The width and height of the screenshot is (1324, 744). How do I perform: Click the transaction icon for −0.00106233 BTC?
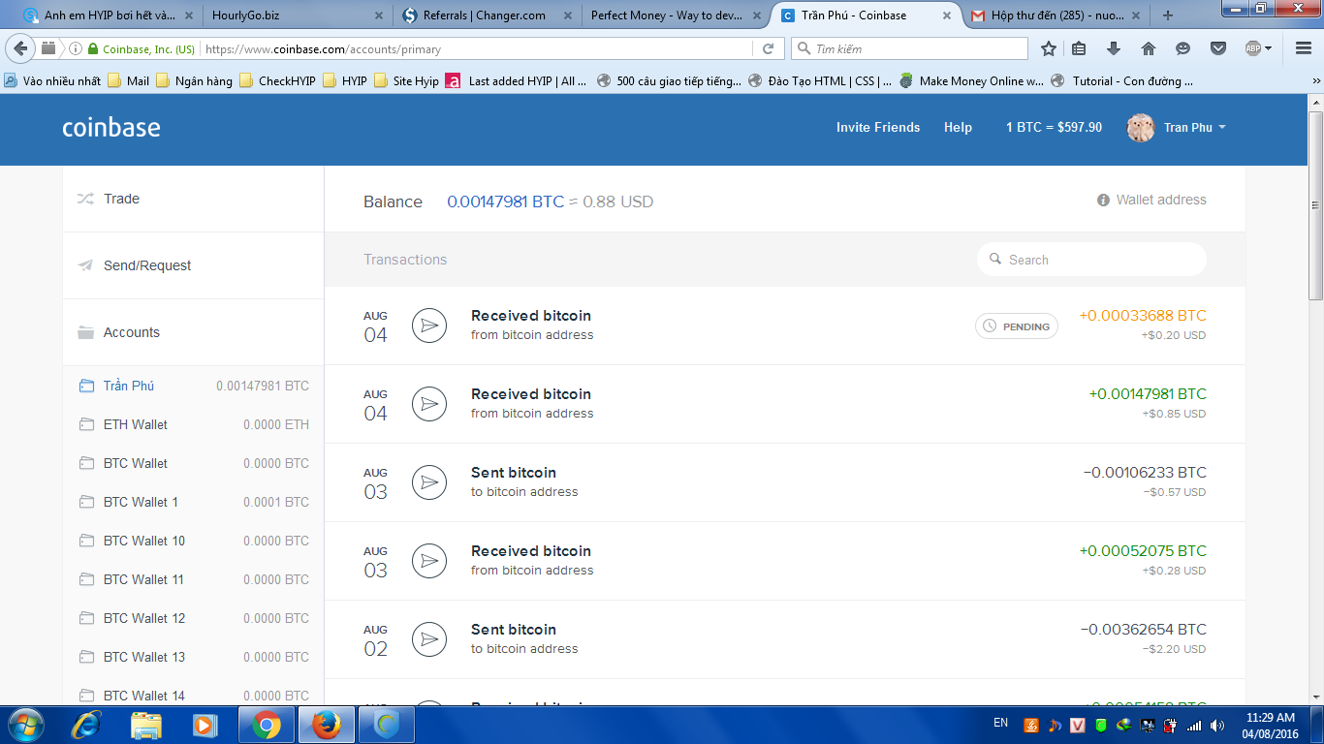429,482
